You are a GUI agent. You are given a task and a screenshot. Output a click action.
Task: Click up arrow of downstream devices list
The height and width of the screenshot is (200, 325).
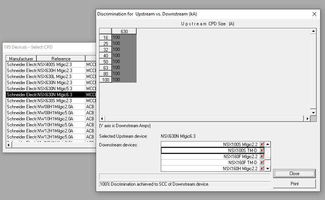[x=267, y=144]
